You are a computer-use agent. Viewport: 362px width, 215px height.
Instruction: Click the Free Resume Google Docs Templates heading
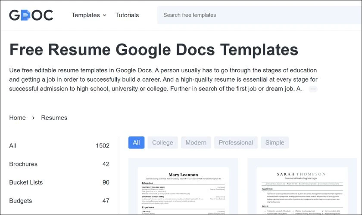(154, 50)
